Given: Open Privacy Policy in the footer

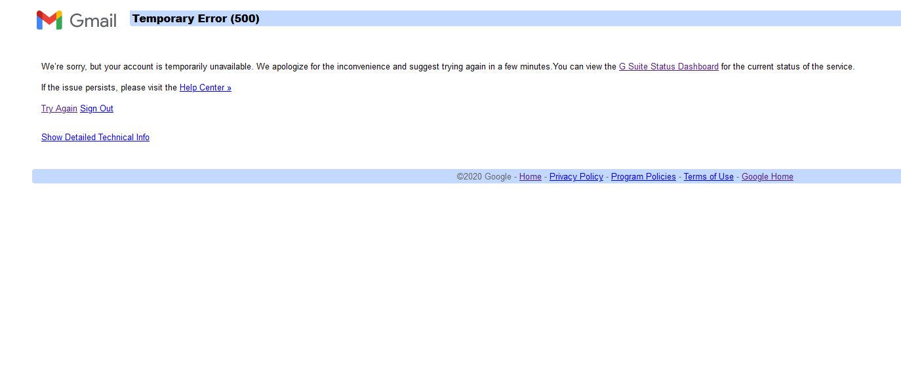Looking at the screenshot, I should point(576,177).
